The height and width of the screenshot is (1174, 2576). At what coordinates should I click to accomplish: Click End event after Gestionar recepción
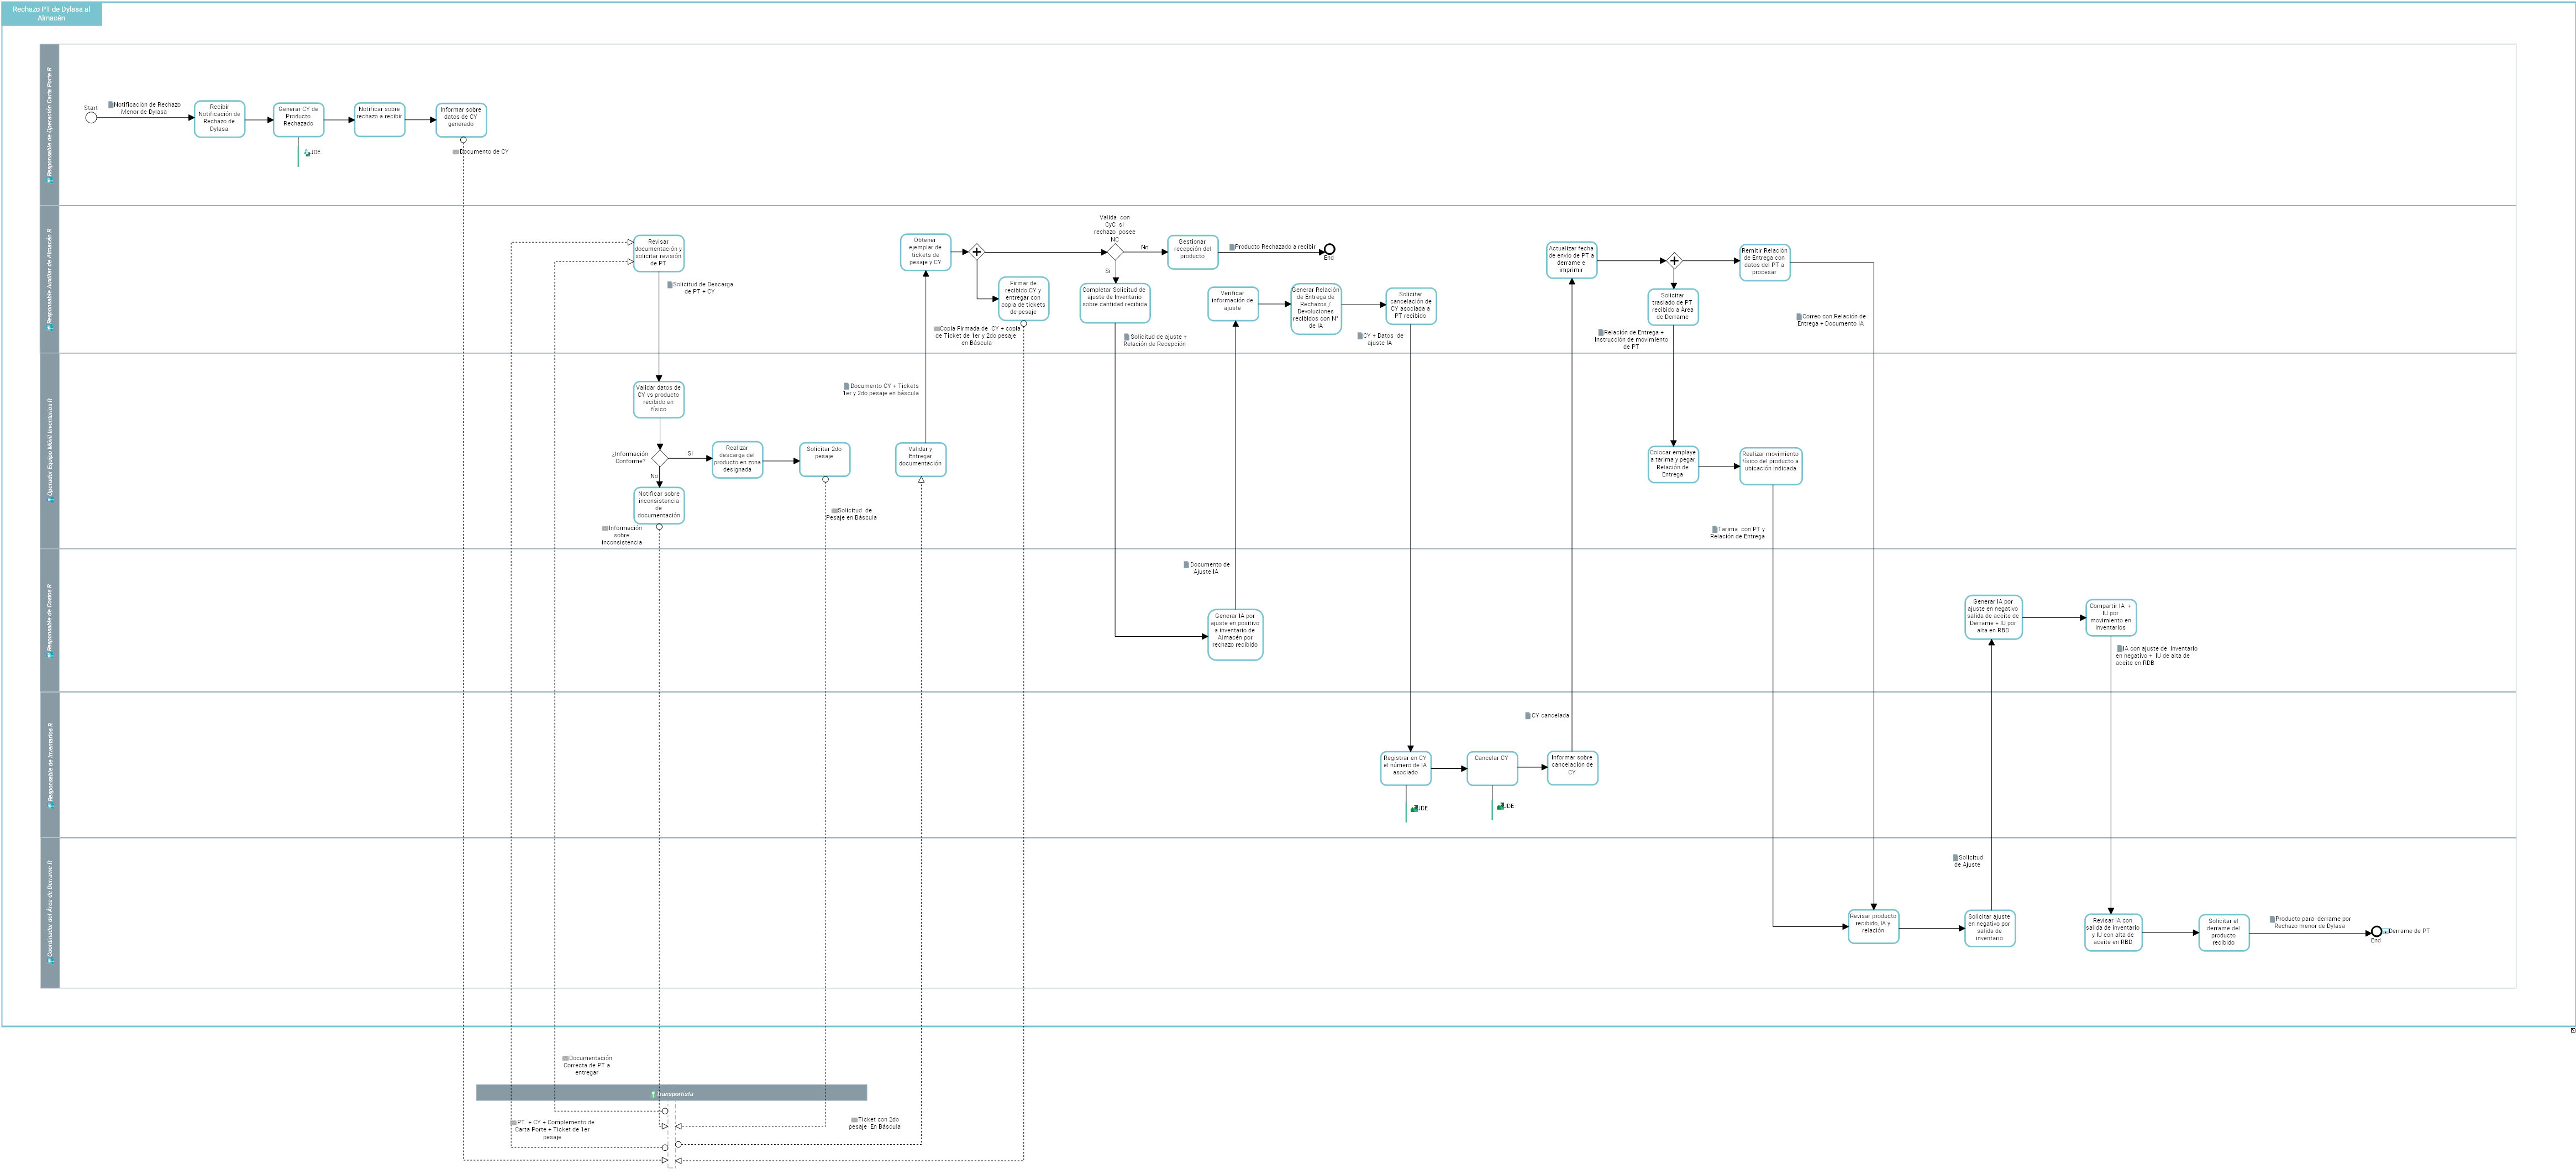point(1329,249)
